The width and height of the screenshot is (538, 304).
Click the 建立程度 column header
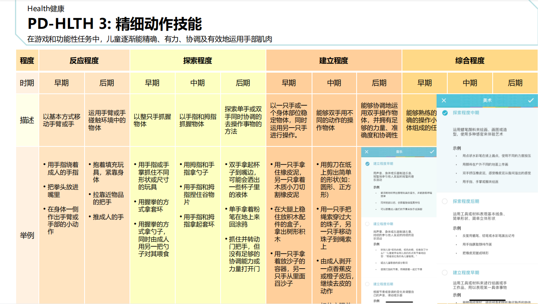(334, 60)
